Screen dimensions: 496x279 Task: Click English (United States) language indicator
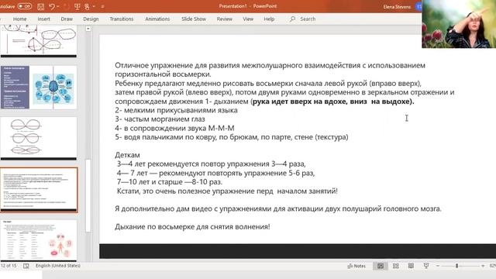click(x=58, y=266)
